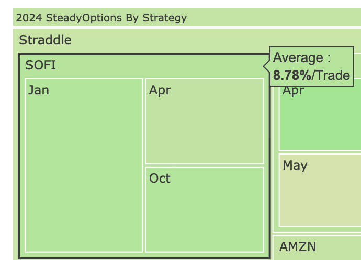The image size is (361, 260).
Task: Click the May text label
Action: (x=295, y=166)
